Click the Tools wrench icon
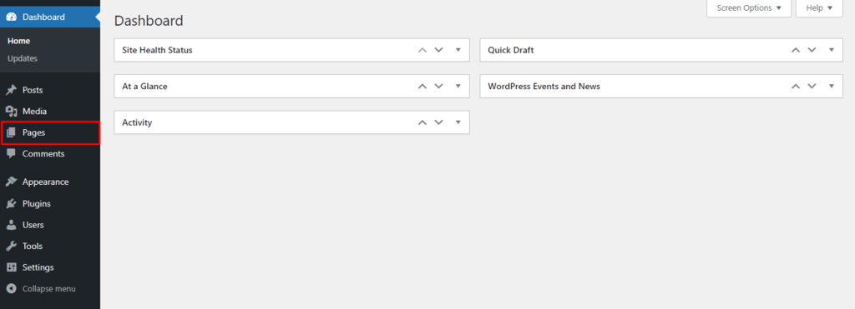 tap(12, 246)
